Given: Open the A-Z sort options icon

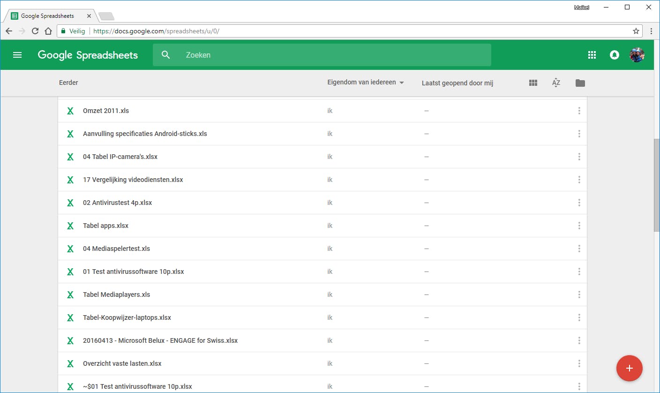Looking at the screenshot, I should [x=556, y=83].
